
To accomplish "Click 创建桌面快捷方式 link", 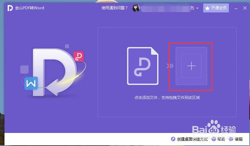I will coord(192,139).
